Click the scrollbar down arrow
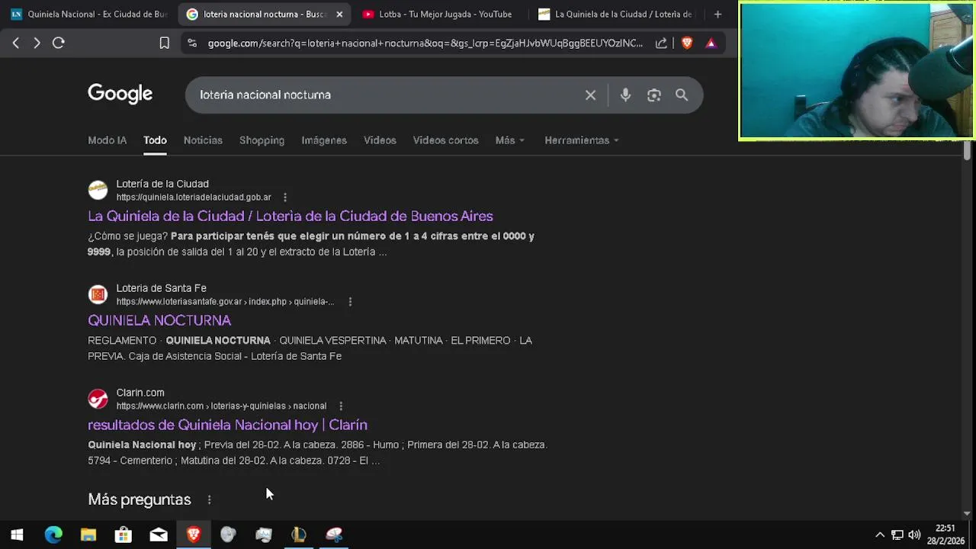 [x=967, y=513]
